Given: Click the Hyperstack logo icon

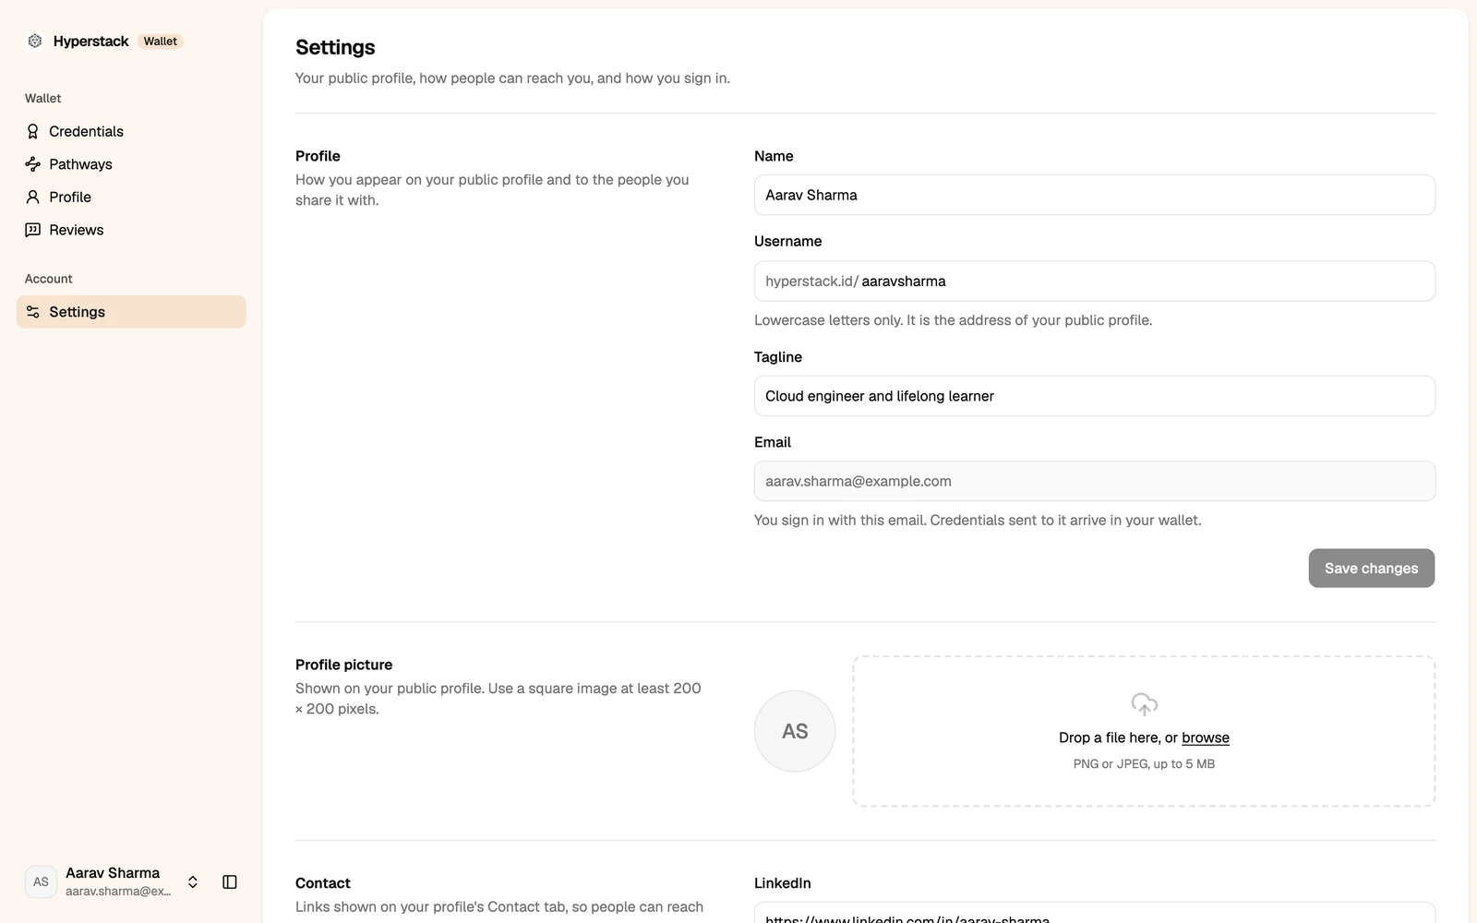Looking at the screenshot, I should [35, 41].
